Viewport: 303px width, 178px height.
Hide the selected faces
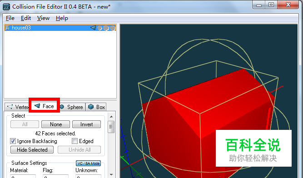(x=32, y=150)
